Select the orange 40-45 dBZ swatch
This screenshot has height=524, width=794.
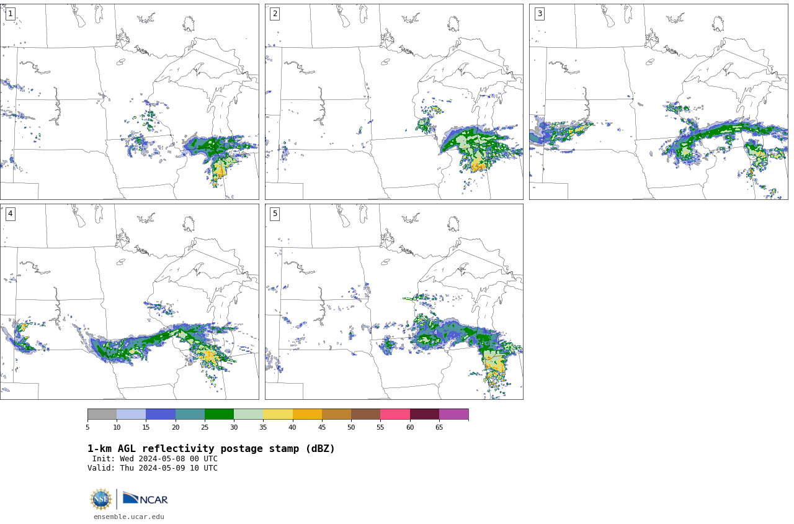point(307,414)
